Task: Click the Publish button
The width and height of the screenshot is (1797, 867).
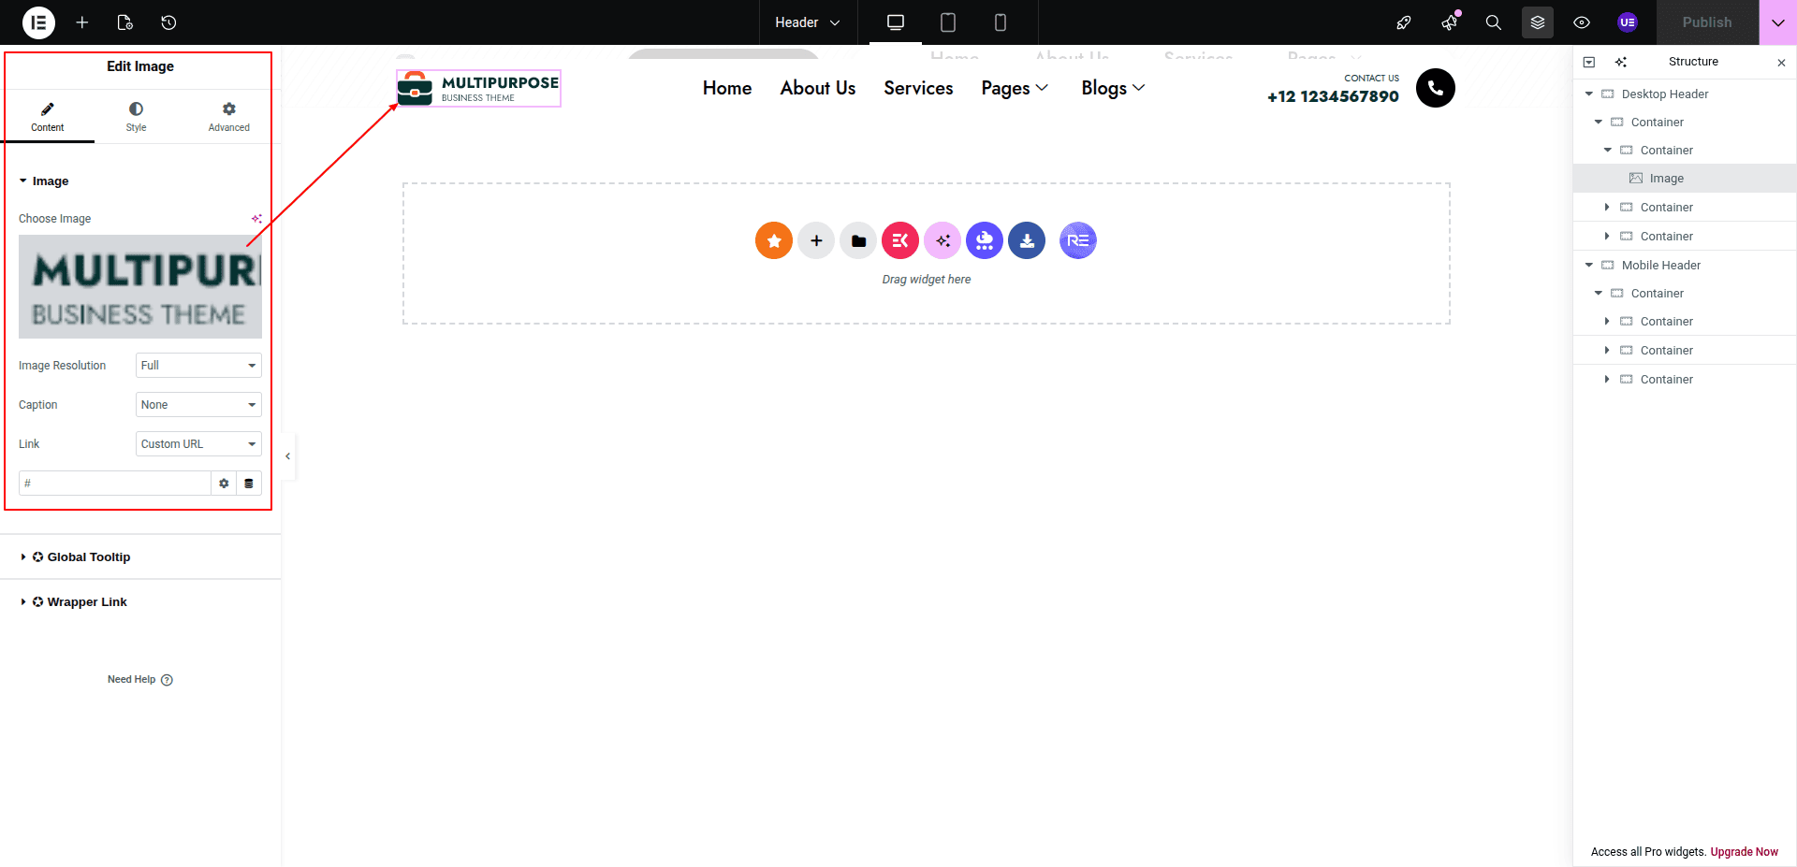Action: (1707, 22)
